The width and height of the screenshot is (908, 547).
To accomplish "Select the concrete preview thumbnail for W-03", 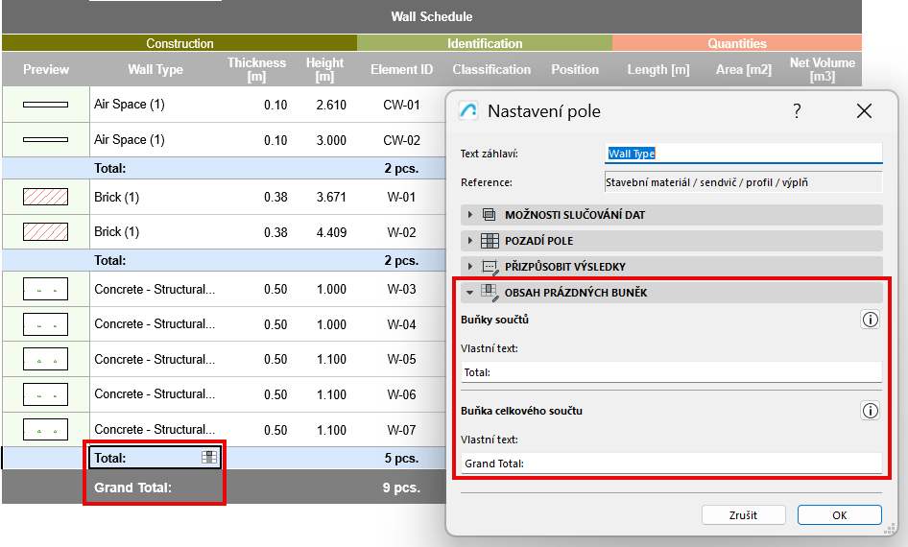I will tap(45, 289).
